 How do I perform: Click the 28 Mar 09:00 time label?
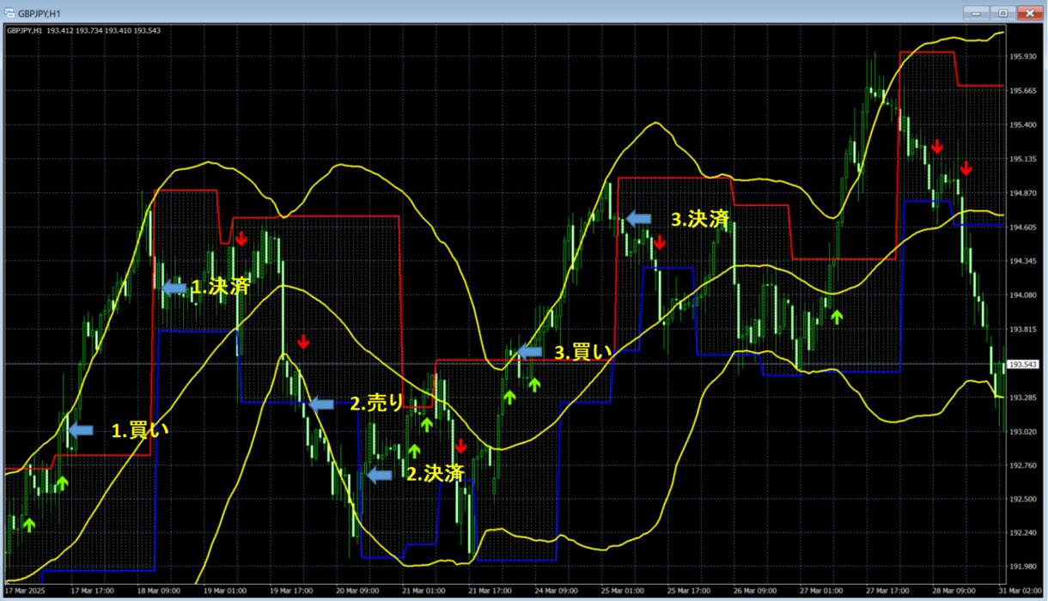(x=953, y=592)
